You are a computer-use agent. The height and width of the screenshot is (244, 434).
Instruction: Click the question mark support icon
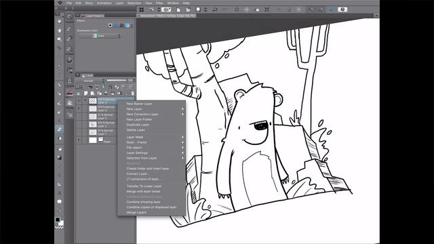coord(342,9)
